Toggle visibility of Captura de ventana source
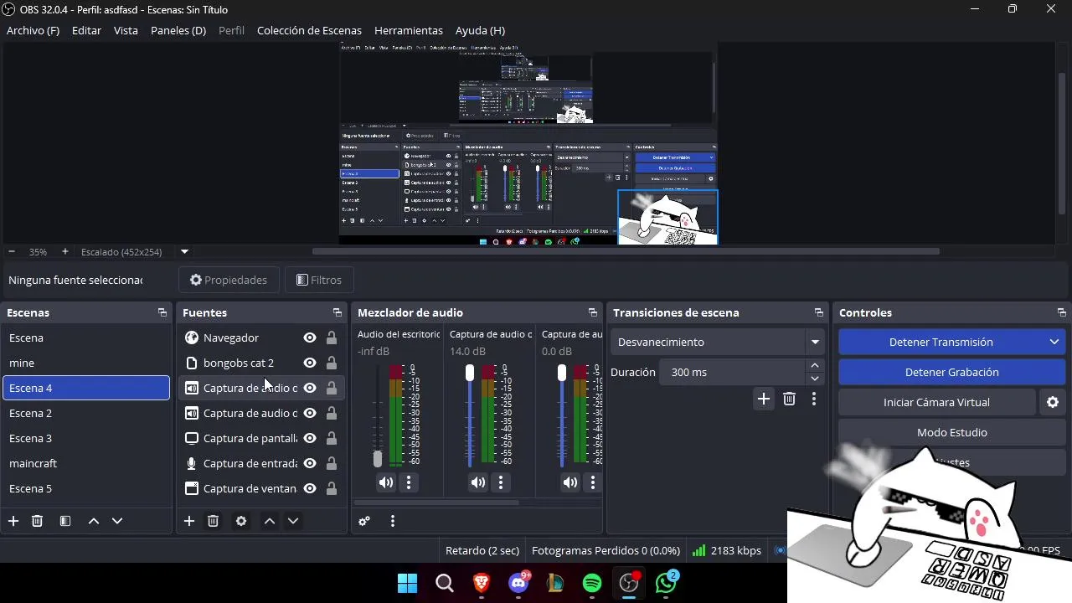Viewport: 1072px width, 603px height. tap(310, 488)
